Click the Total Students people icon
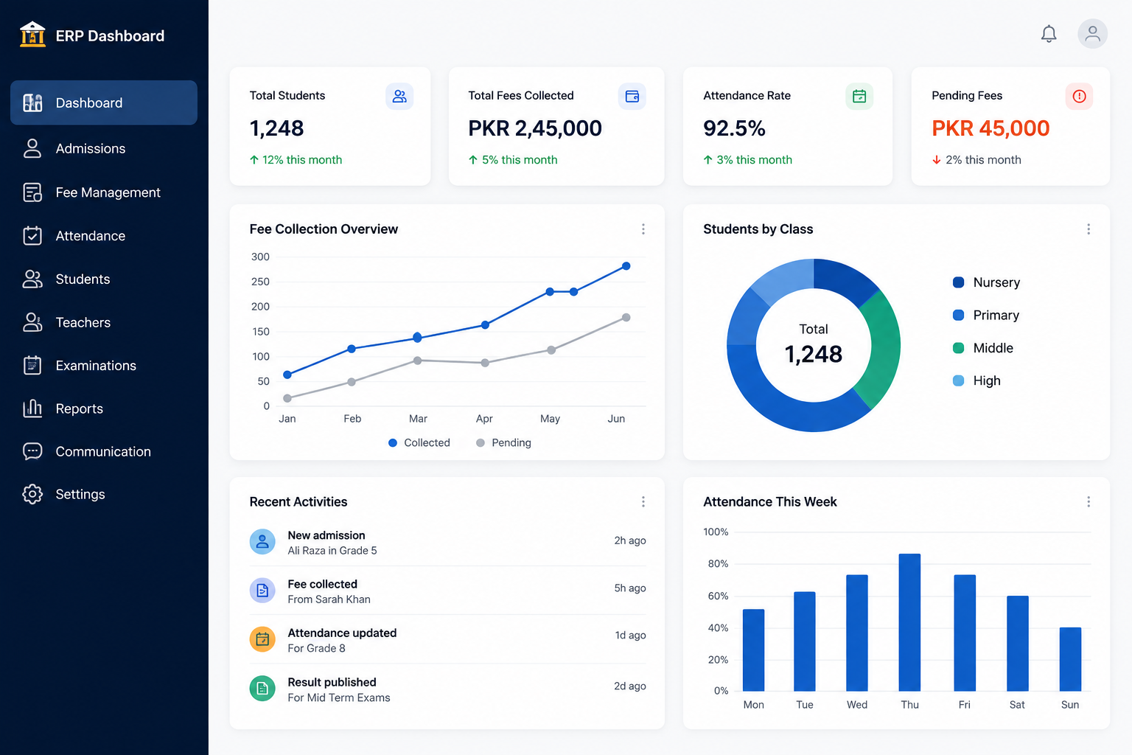 [399, 96]
